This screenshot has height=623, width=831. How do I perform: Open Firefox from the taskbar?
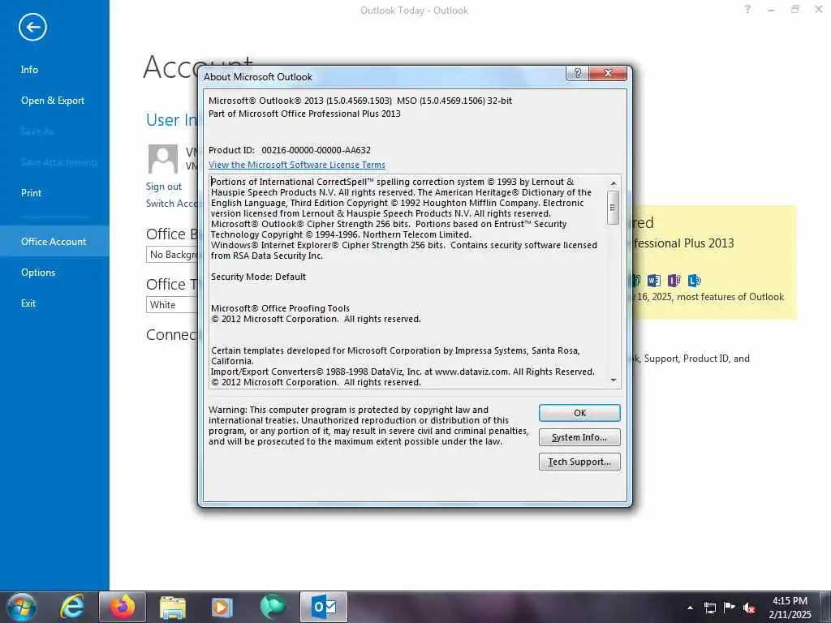(123, 607)
